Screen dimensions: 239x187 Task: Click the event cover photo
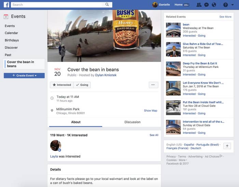[x=104, y=36]
